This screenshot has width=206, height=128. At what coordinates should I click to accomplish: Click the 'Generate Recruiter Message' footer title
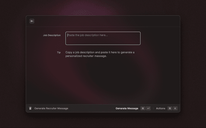tap(51, 108)
